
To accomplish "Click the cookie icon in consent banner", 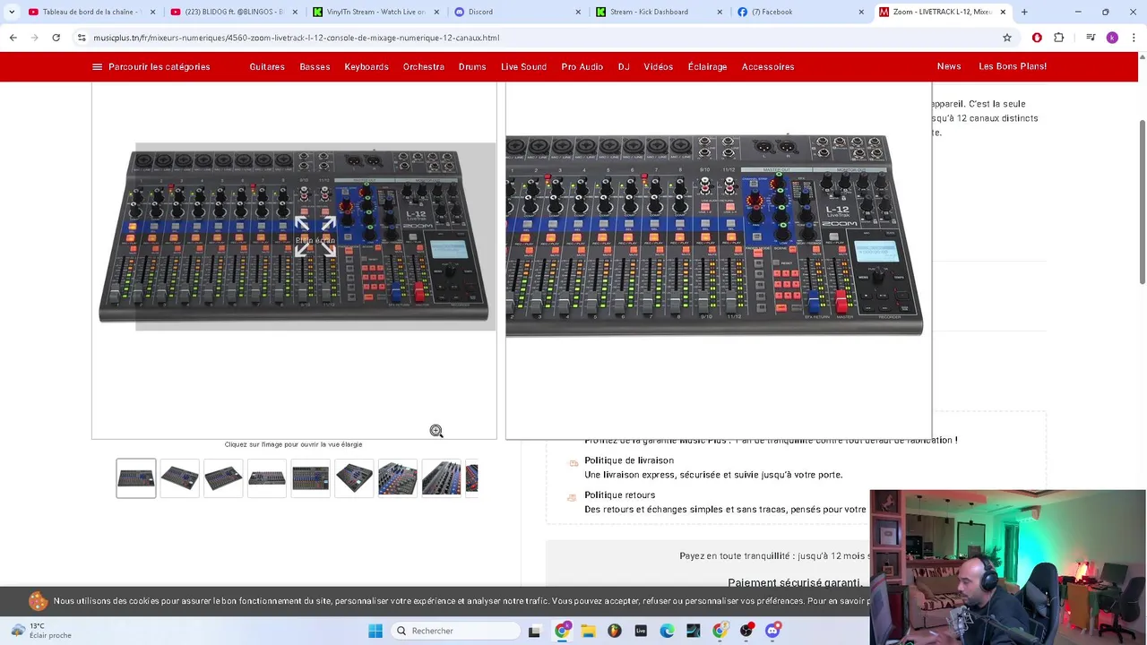I will pos(38,601).
